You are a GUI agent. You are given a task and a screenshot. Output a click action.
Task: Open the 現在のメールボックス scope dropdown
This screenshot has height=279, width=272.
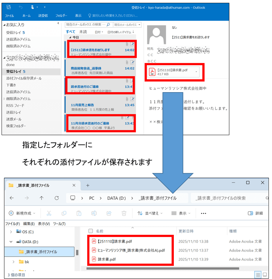127,25
